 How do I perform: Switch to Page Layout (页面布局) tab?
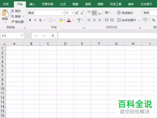click(x=48, y=4)
